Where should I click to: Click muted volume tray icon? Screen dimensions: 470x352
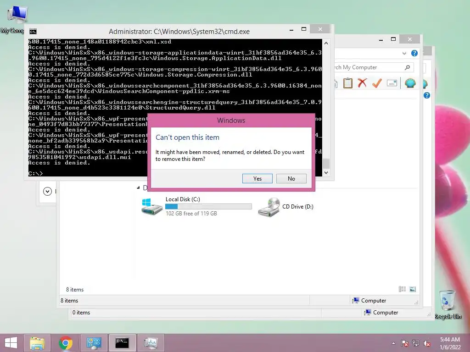[x=427, y=343]
